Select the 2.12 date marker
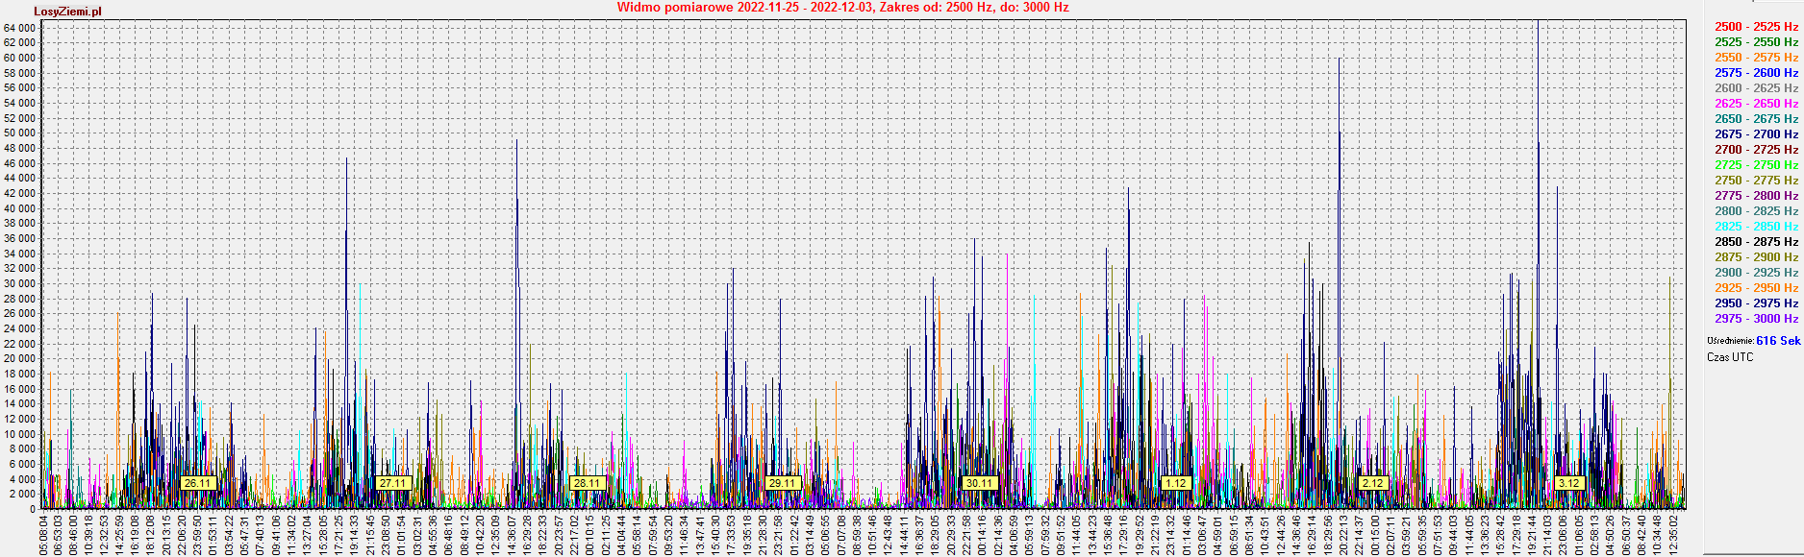Viewport: 1804px width, 557px height. 1372,483
